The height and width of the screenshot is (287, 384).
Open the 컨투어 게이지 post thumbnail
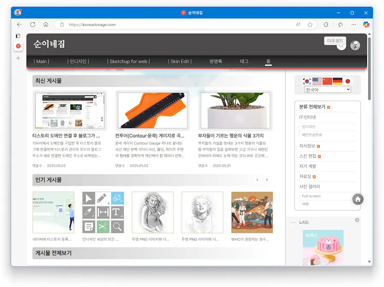[153, 110]
